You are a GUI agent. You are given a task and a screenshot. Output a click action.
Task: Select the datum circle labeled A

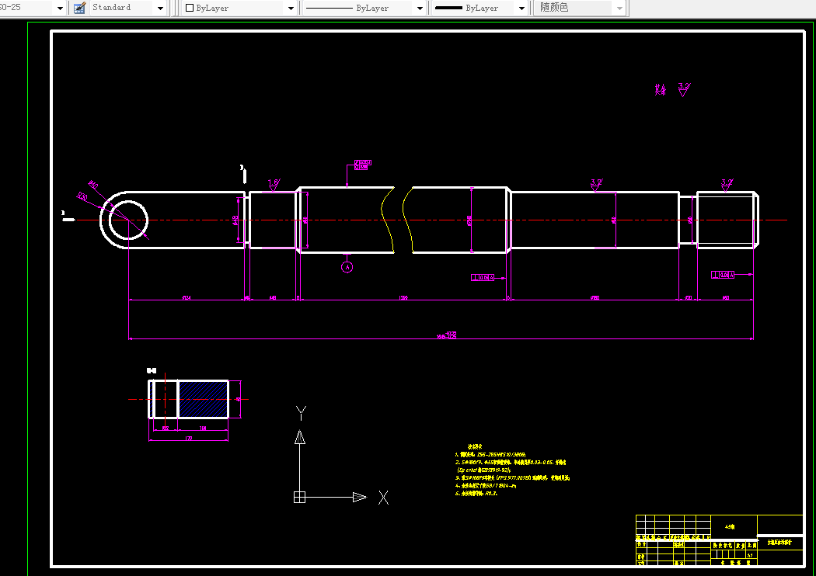tap(347, 267)
